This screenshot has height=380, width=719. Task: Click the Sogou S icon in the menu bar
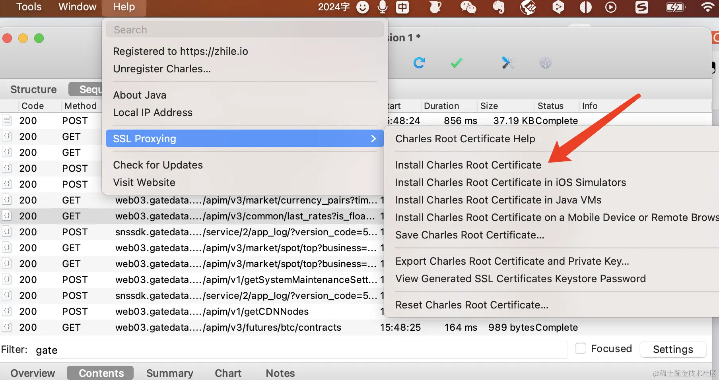pyautogui.click(x=641, y=7)
